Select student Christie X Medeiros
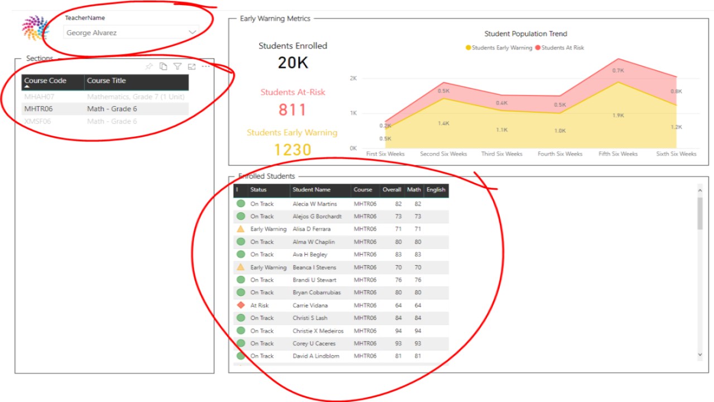Image resolution: width=714 pixels, height=402 pixels. coord(318,331)
